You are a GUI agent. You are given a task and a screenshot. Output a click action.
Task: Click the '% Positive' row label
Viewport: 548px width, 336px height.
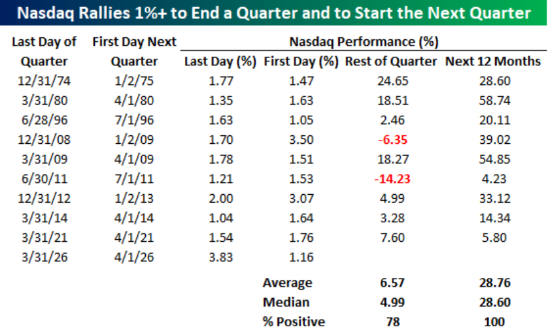294,322
